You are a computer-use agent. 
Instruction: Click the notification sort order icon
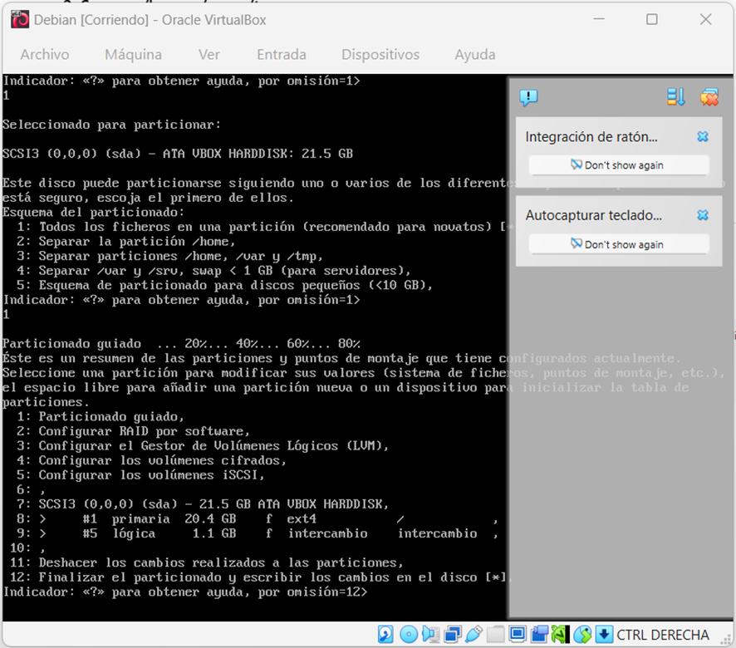(676, 97)
